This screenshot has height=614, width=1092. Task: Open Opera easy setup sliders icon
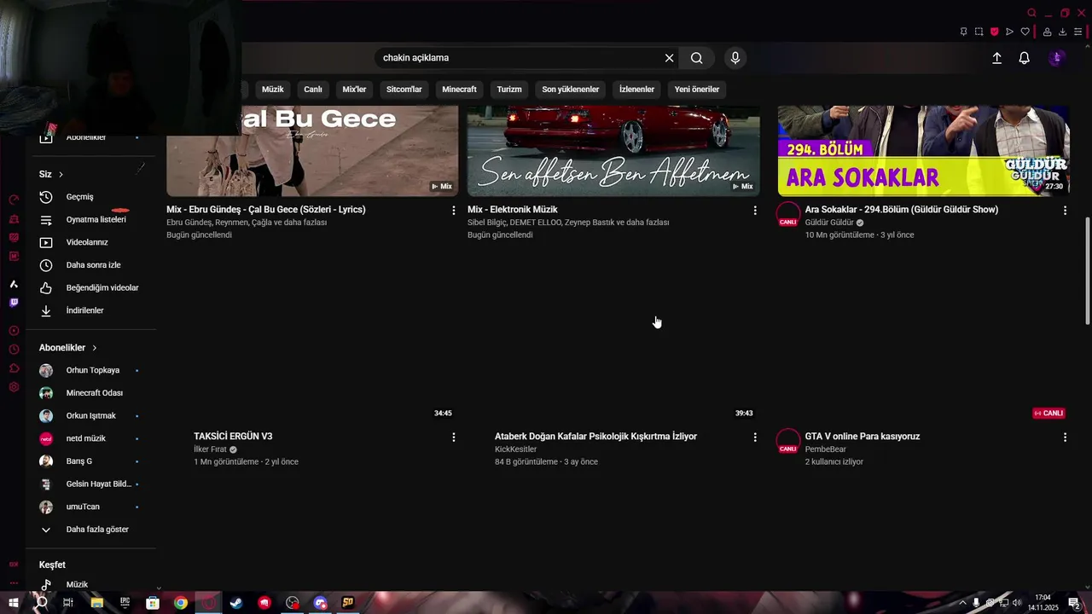click(x=1077, y=32)
